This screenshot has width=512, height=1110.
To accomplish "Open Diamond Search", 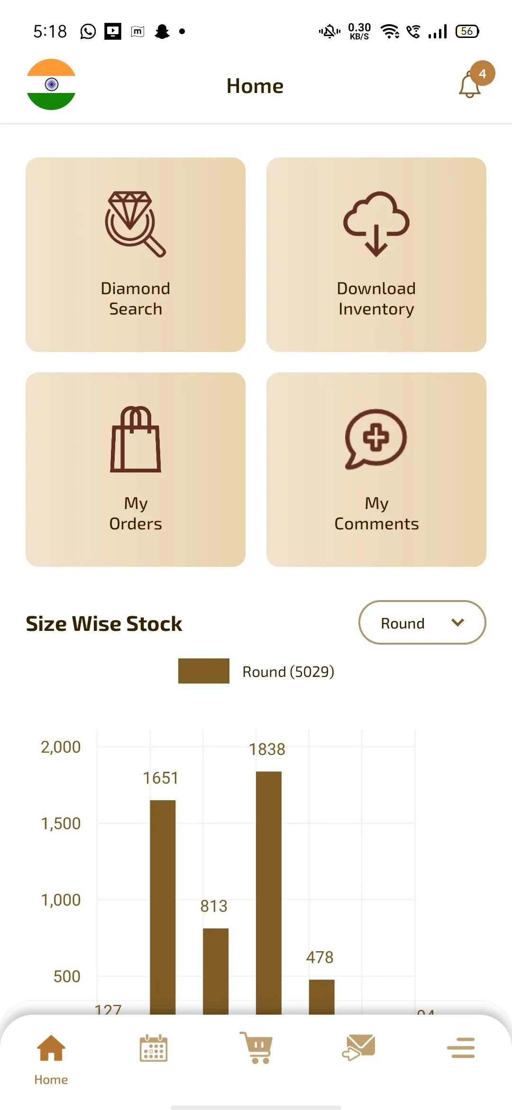I will (136, 254).
